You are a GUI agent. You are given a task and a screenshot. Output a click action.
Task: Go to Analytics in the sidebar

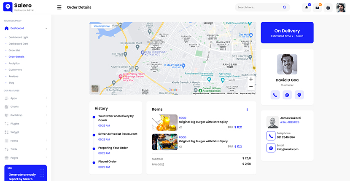[x=14, y=63]
